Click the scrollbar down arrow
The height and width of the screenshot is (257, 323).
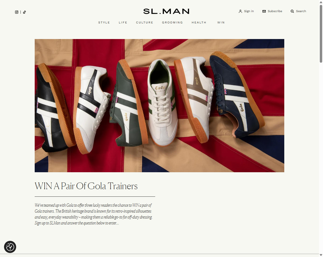pos(321,255)
